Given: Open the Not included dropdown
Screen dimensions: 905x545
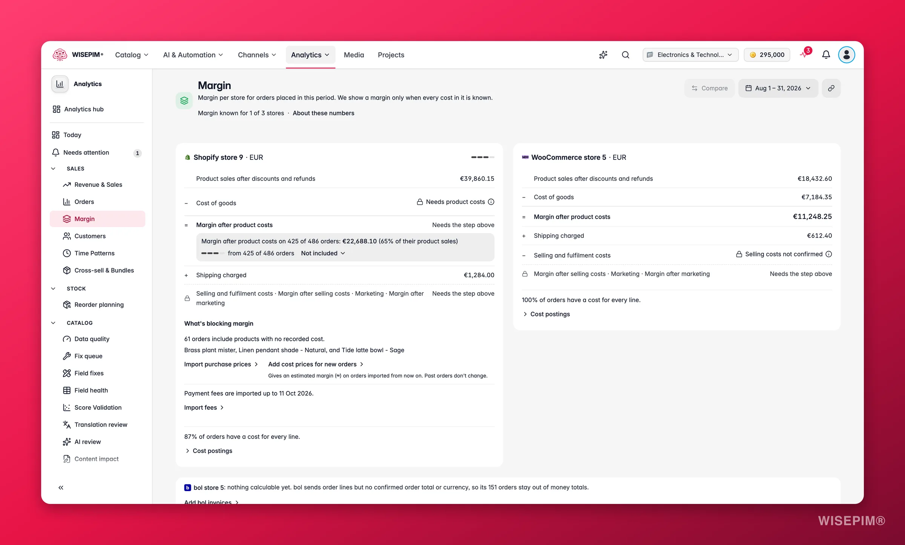Looking at the screenshot, I should 323,253.
